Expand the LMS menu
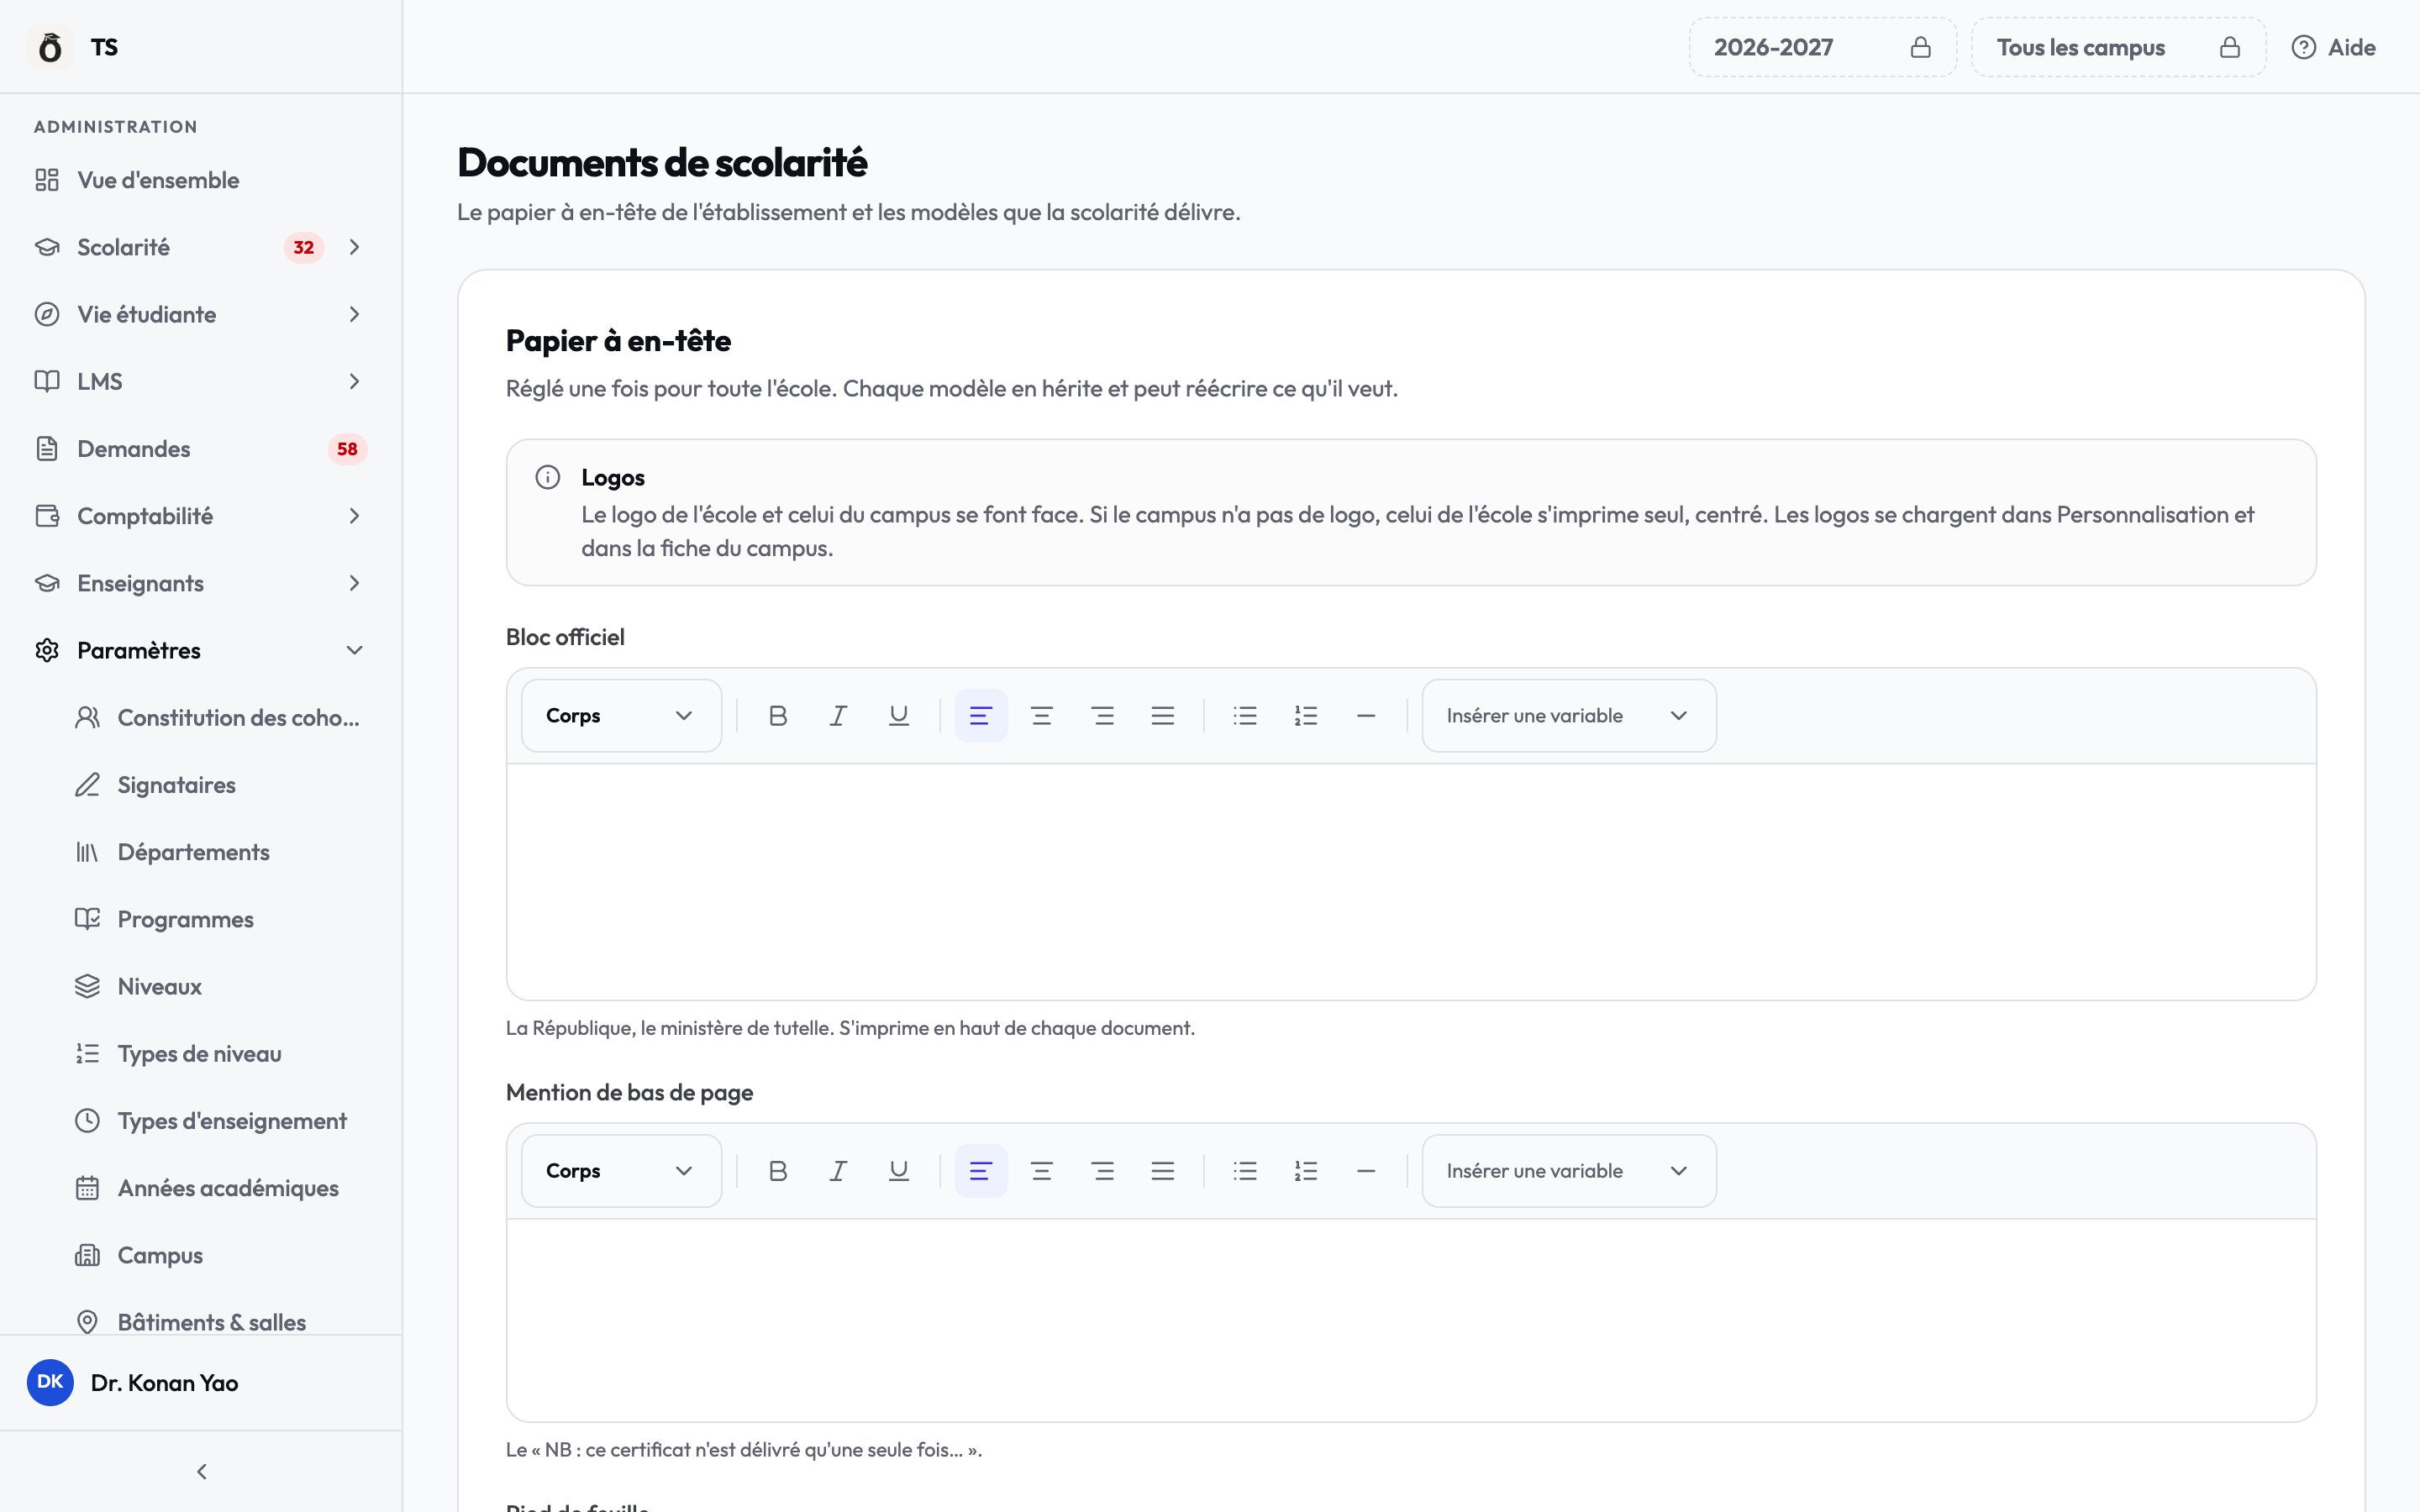The width and height of the screenshot is (2420, 1512). tap(201, 381)
